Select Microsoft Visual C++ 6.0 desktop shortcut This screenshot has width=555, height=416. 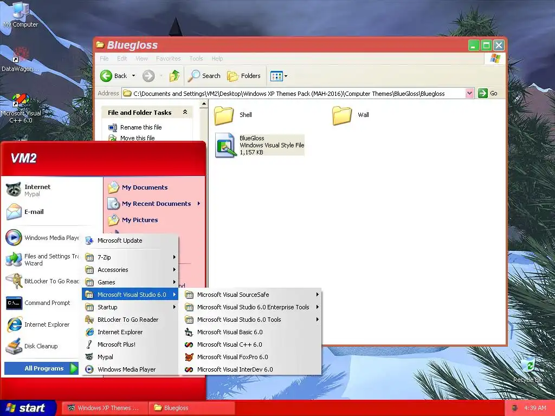[x=21, y=108]
